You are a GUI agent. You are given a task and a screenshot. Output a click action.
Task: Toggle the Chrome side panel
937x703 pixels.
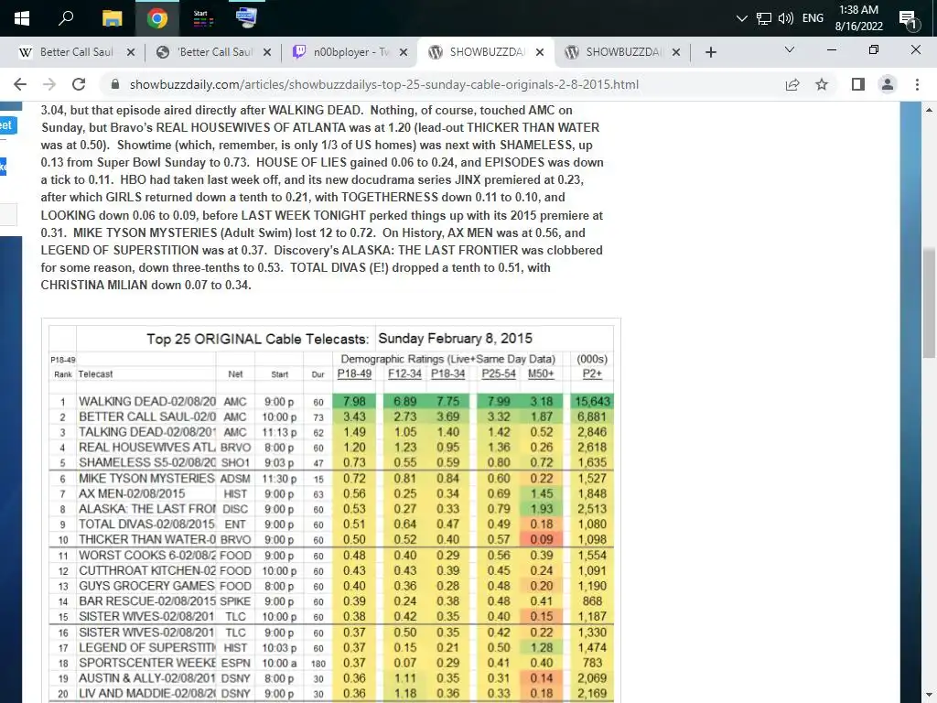pos(858,84)
